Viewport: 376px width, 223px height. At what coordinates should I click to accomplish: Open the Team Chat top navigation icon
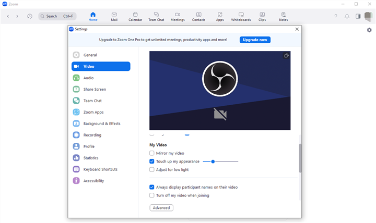click(x=156, y=16)
